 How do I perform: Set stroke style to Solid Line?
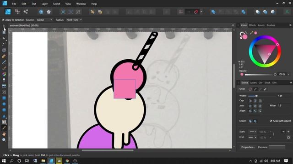point(255,89)
